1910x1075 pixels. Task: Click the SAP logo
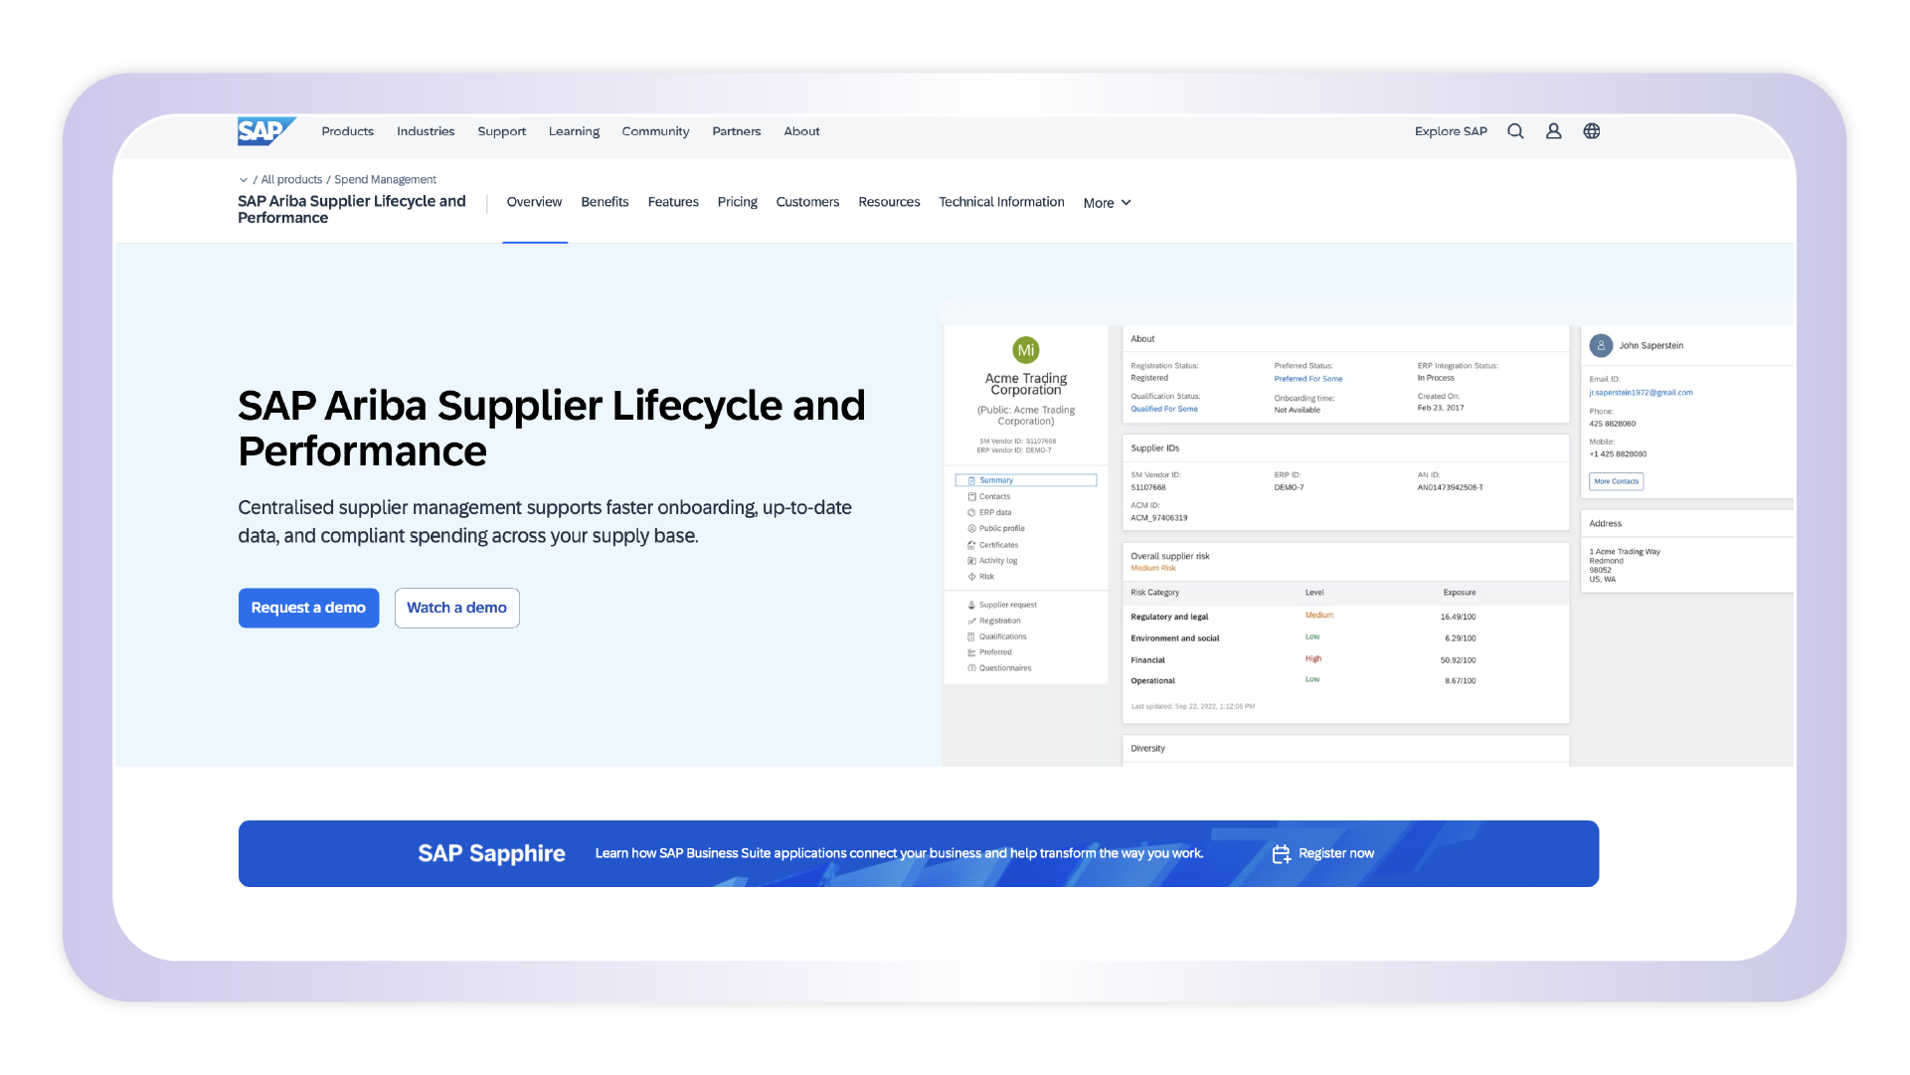(264, 131)
